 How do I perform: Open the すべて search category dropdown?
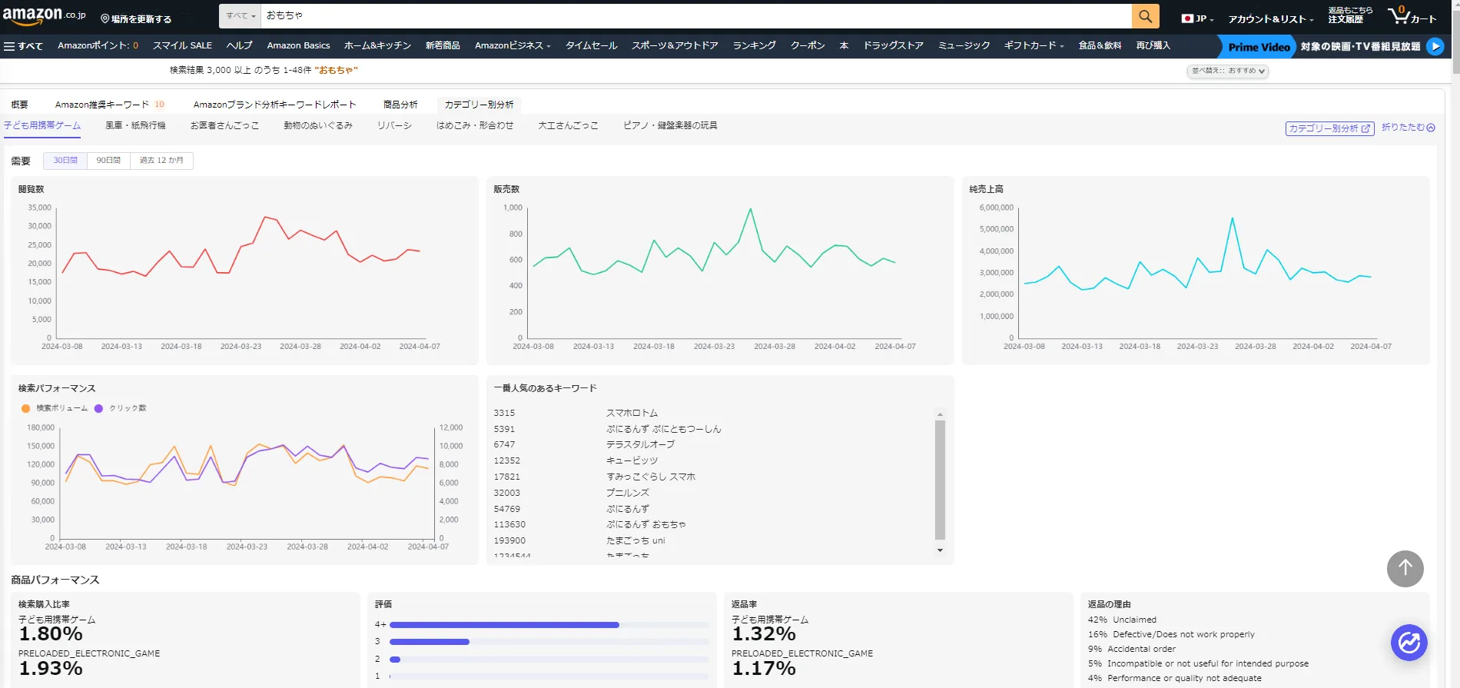click(x=241, y=15)
